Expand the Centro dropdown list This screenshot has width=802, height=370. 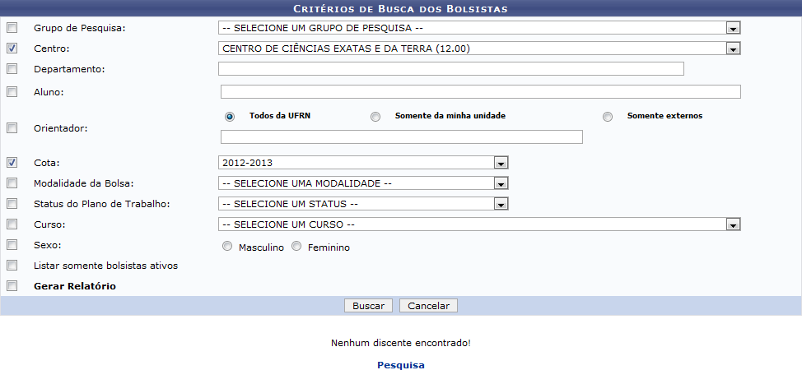tap(479, 49)
